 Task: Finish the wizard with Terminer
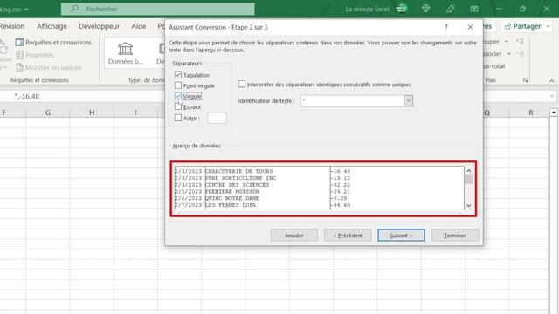[x=455, y=235]
